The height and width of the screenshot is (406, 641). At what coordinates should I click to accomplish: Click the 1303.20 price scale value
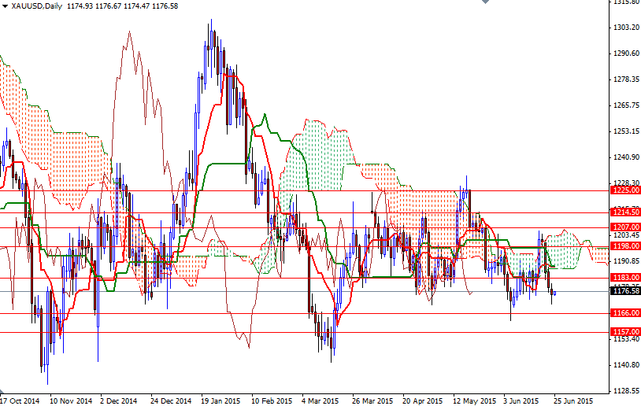624,28
